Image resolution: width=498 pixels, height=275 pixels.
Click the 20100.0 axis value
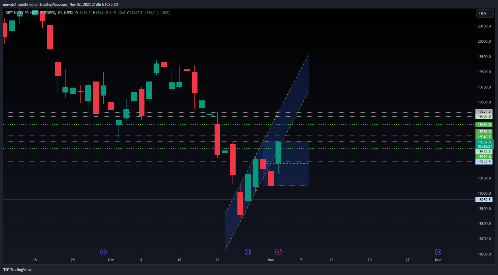[484, 26]
